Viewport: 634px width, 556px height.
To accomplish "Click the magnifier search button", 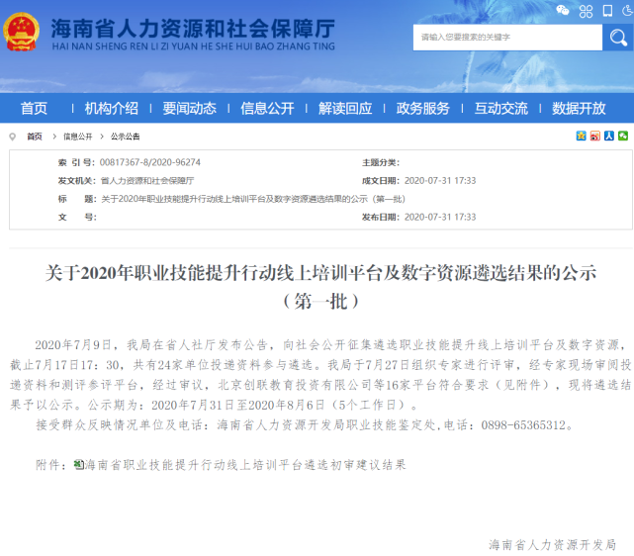I will pyautogui.click(x=618, y=38).
